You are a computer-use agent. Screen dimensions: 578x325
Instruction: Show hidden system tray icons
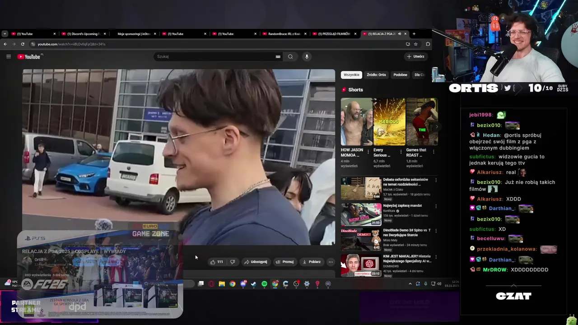point(410,283)
